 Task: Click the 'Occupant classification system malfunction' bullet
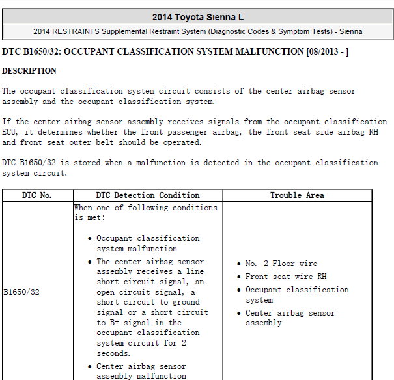(148, 243)
